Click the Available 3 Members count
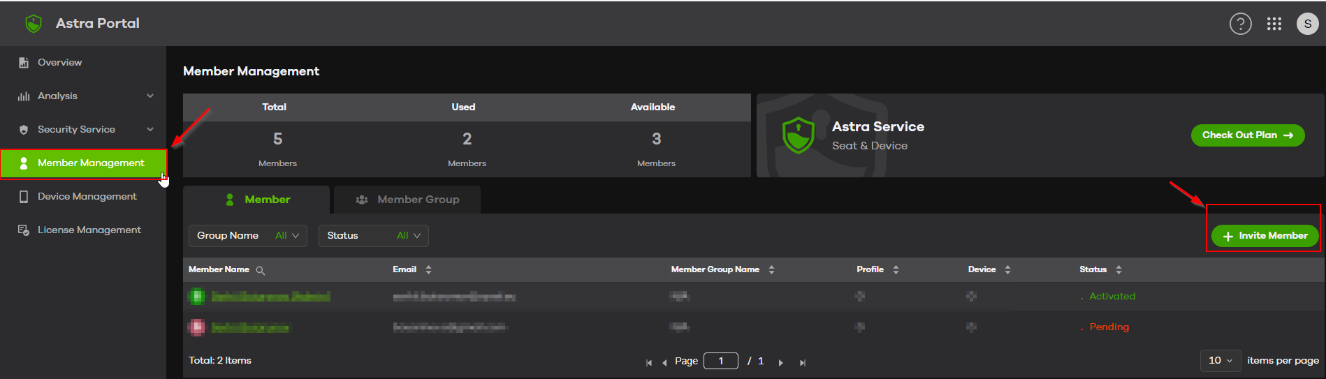 point(656,139)
